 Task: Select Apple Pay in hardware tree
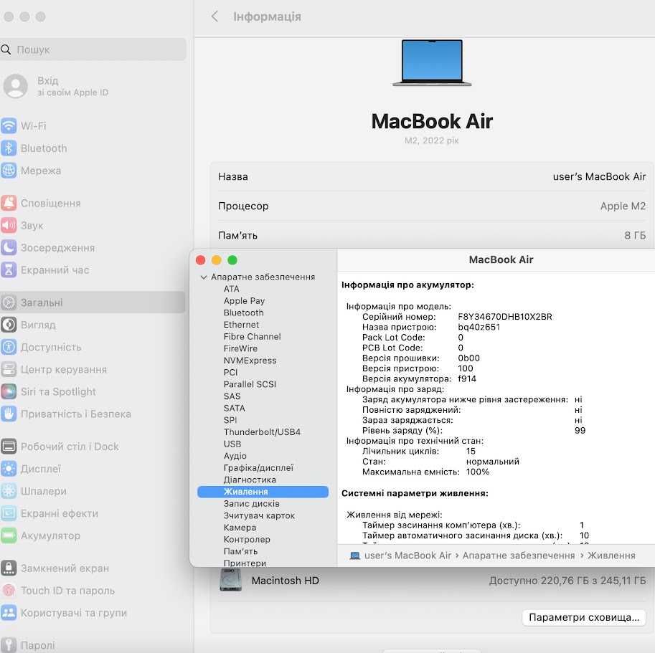[244, 301]
